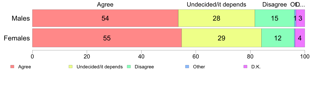Click the Males Undecided segment showing 28
The image size is (312, 96).
pos(216,18)
